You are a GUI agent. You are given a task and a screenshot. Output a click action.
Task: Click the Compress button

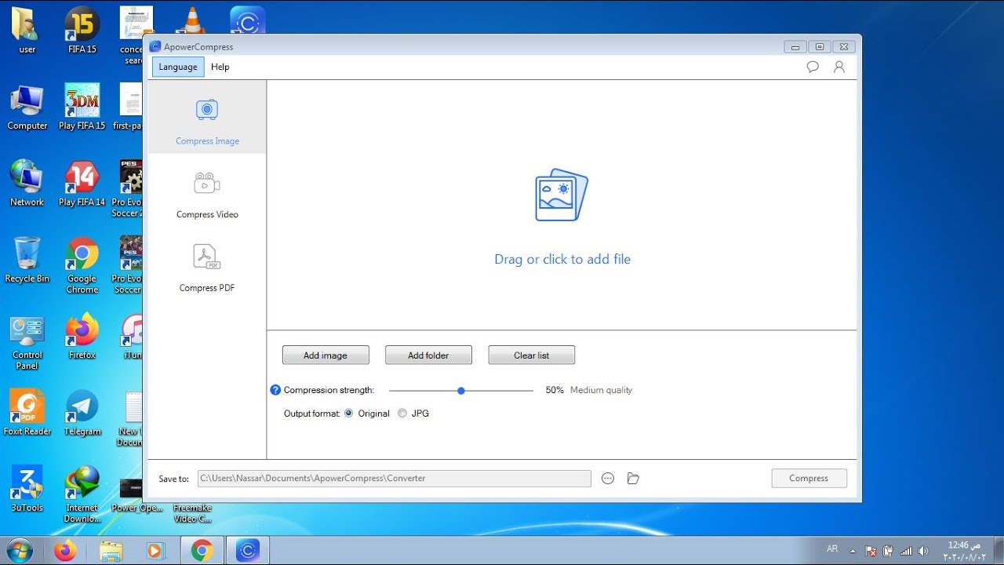[x=809, y=478]
